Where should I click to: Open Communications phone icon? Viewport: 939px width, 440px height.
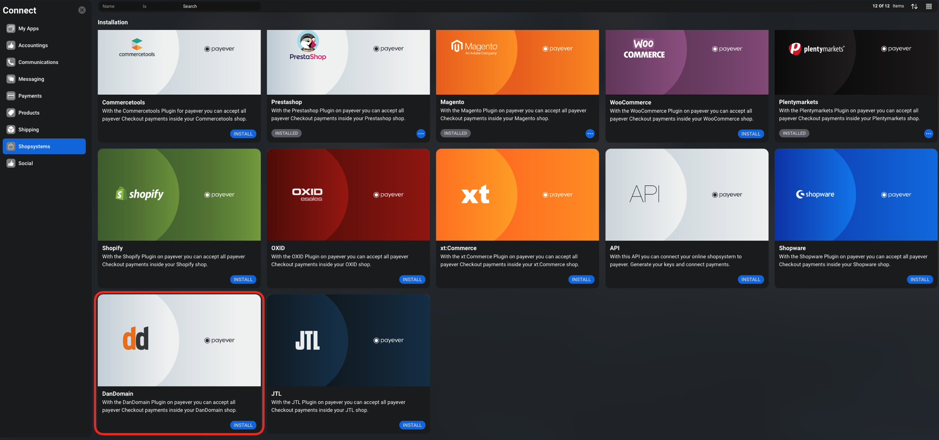[x=11, y=62]
